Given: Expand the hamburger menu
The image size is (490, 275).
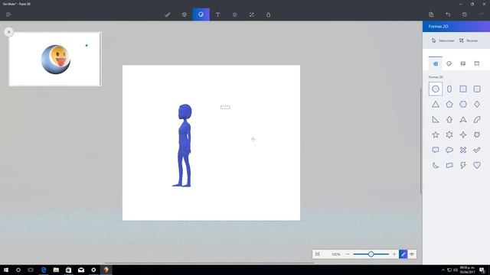Looking at the screenshot, I should click(8, 15).
